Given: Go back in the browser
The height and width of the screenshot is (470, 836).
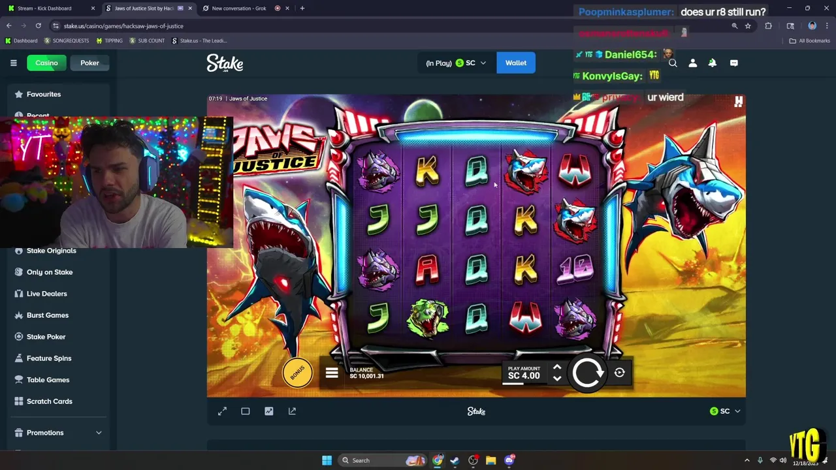Looking at the screenshot, I should click(9, 26).
